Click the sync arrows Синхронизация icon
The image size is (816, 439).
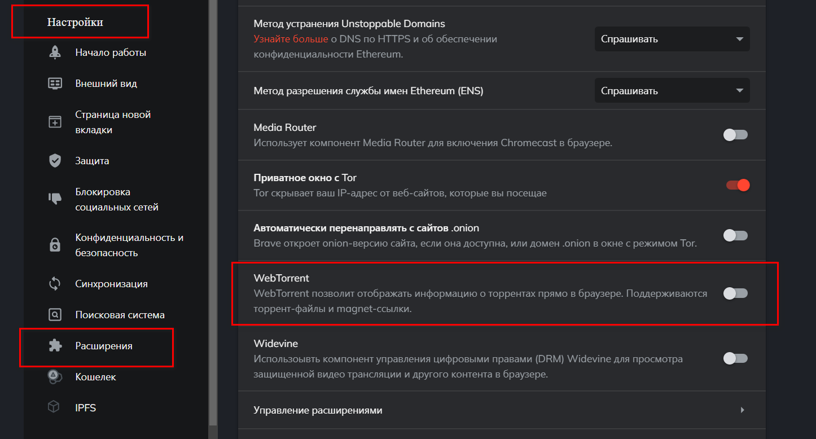pyautogui.click(x=55, y=284)
